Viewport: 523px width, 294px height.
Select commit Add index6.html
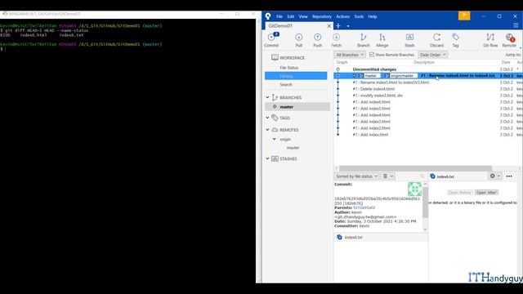click(428, 102)
